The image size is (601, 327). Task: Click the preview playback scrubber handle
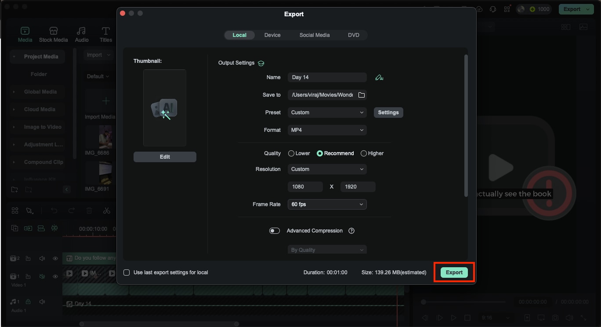(x=424, y=302)
